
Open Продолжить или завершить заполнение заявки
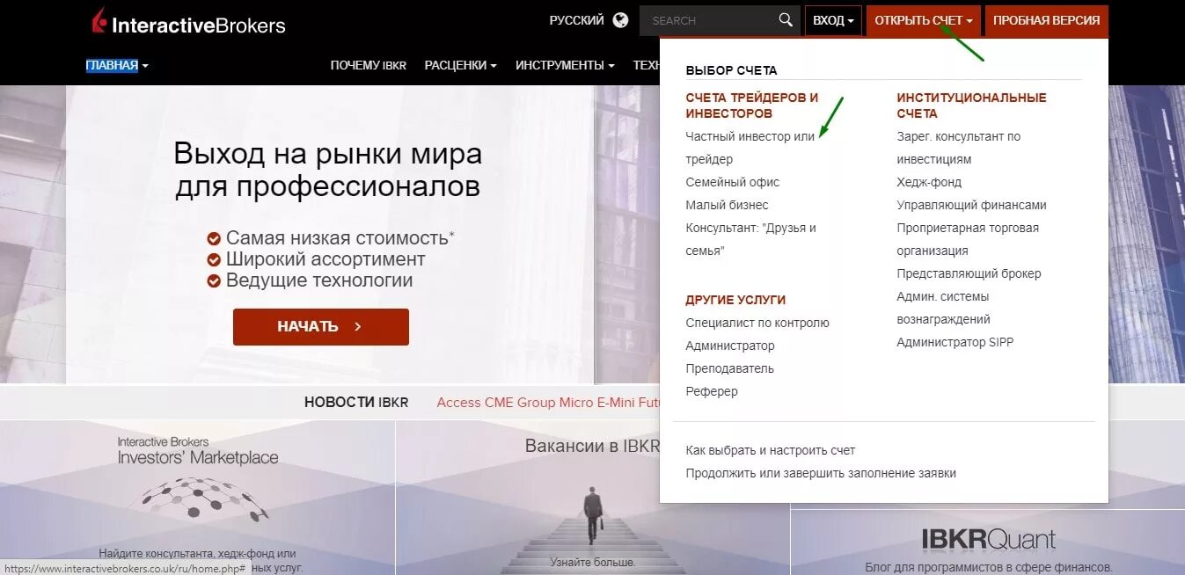tap(821, 473)
